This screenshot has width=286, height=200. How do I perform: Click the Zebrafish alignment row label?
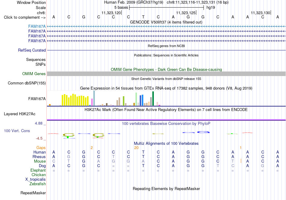coord(38,184)
